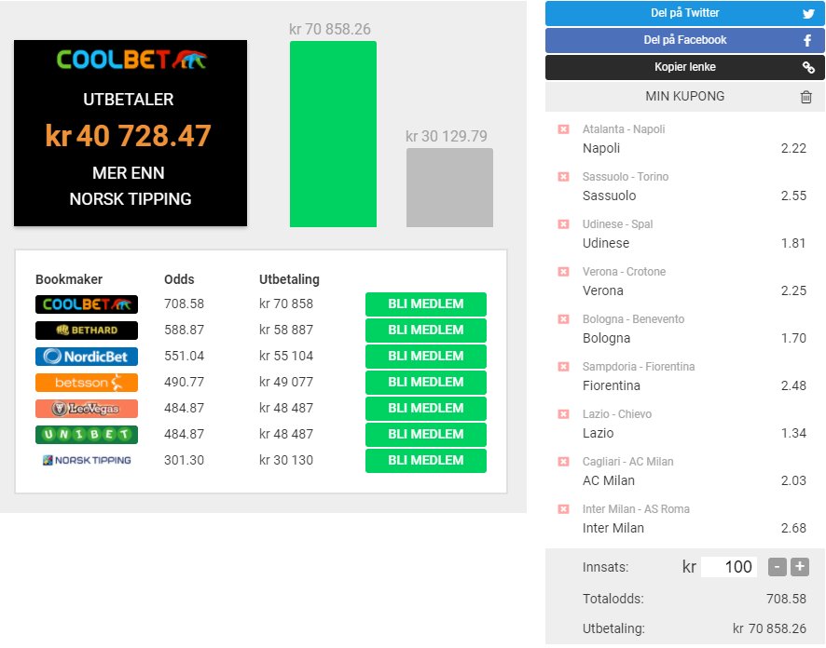Remove Verona - Crotone selection from coupon
826x648 pixels.
pos(563,272)
